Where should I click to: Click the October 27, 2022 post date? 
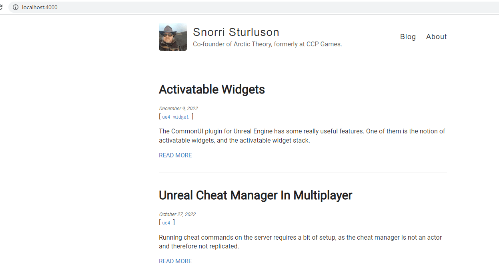[177, 214]
